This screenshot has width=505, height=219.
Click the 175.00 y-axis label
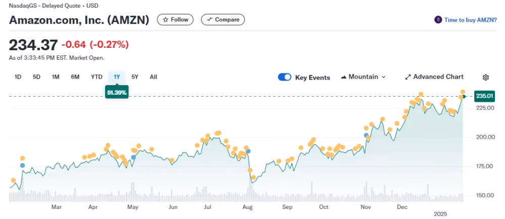(486, 166)
